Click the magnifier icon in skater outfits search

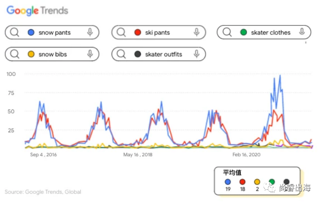coord(122,55)
